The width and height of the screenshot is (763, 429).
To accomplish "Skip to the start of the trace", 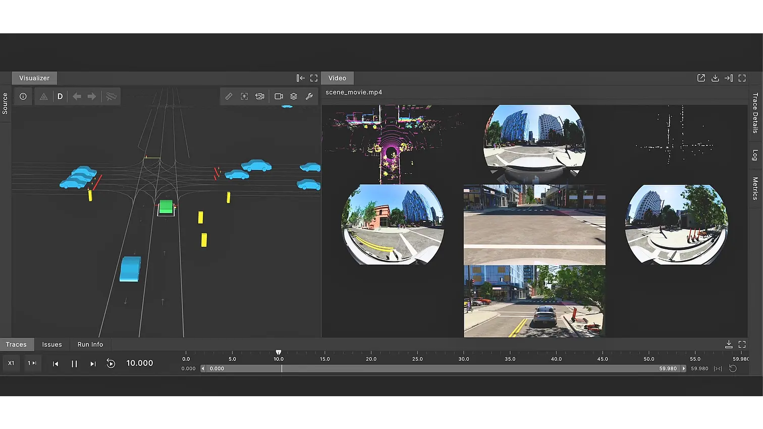I will pyautogui.click(x=56, y=363).
